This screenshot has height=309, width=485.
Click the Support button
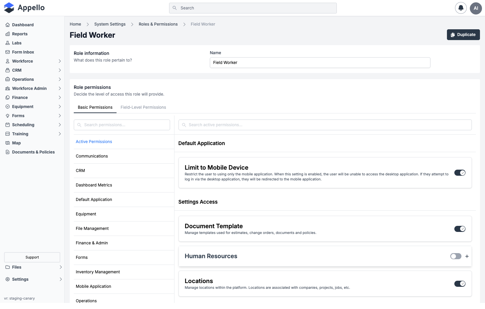pos(32,257)
